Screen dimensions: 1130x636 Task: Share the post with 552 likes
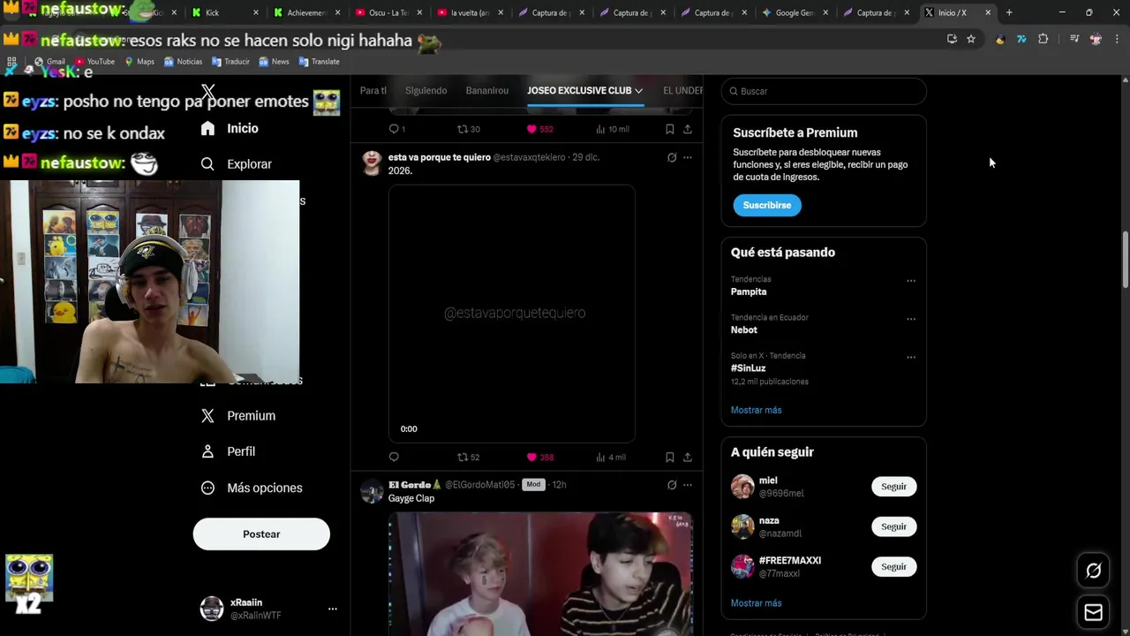click(688, 129)
